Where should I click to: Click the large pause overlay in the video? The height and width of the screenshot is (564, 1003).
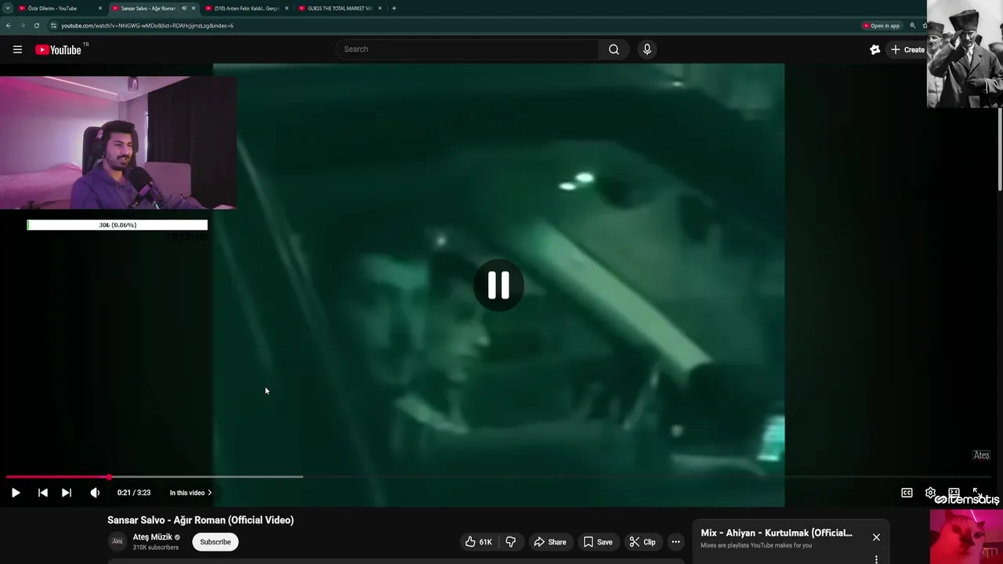498,285
